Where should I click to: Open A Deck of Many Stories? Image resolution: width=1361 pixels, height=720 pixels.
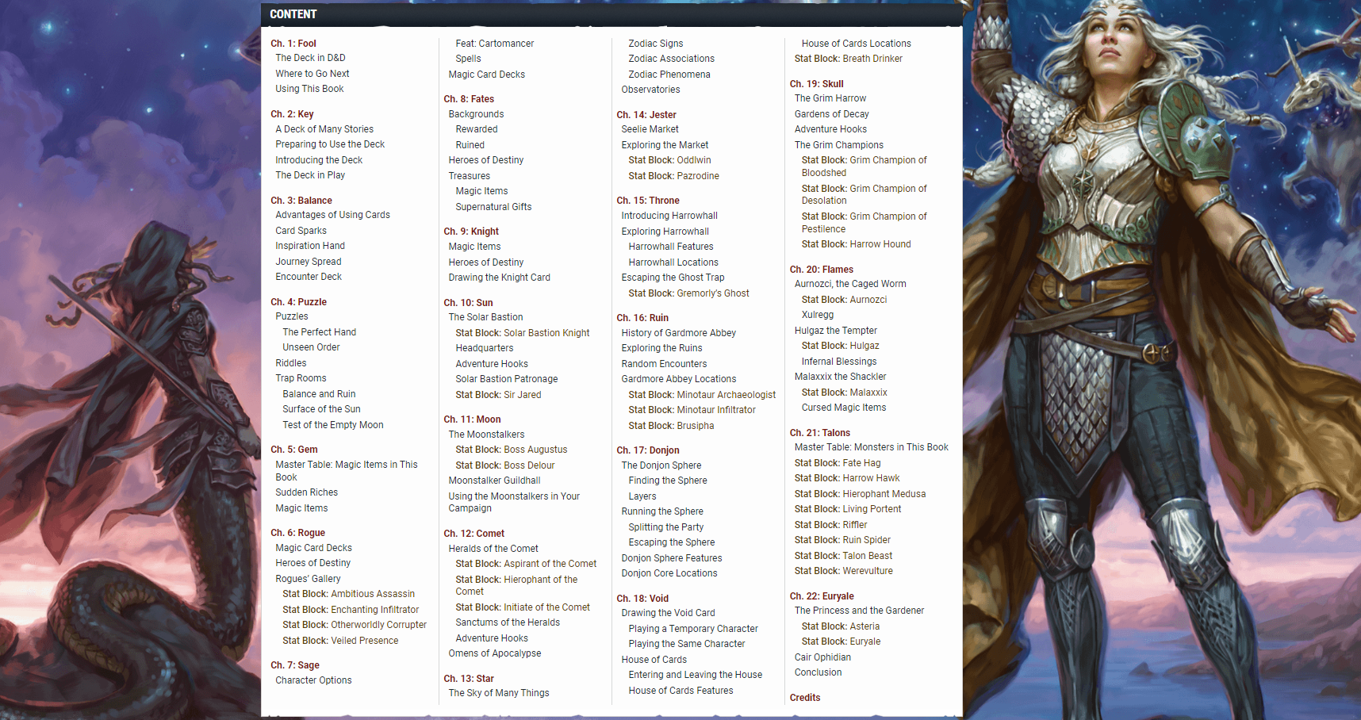[324, 129]
